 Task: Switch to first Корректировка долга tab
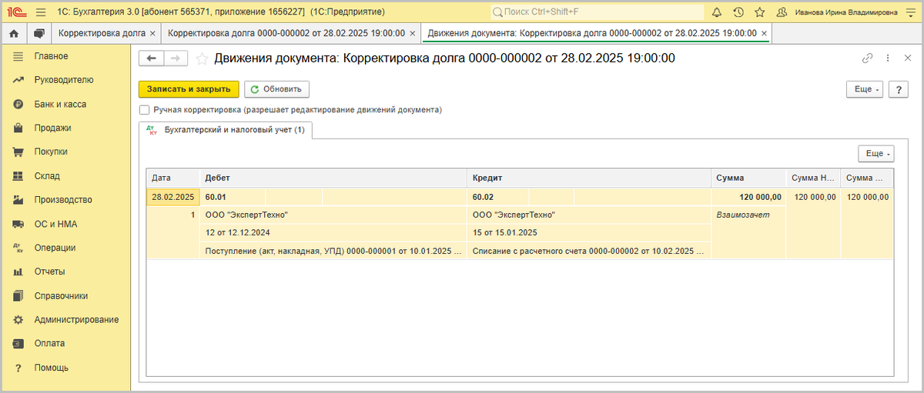point(101,34)
